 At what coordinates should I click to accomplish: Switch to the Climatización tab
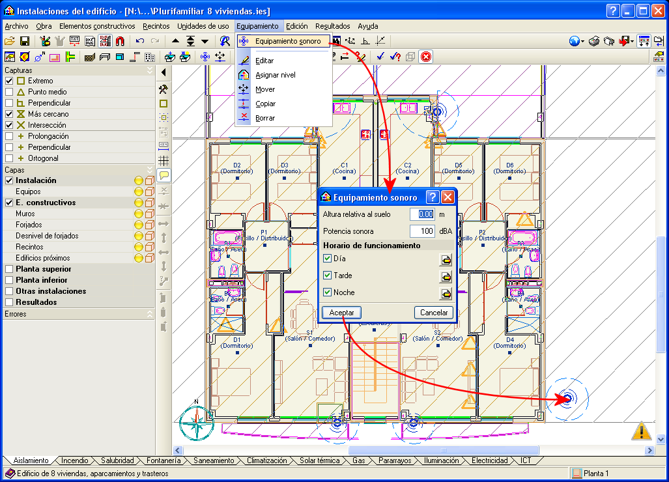pyautogui.click(x=266, y=461)
